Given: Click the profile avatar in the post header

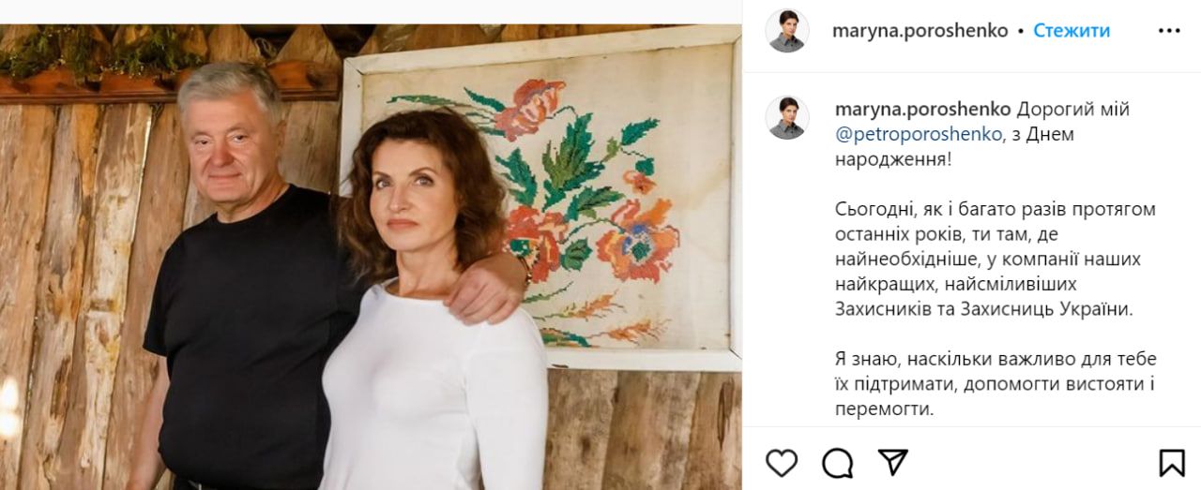Looking at the screenshot, I should [x=786, y=31].
